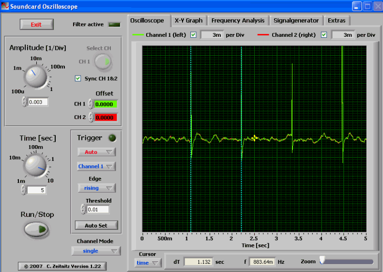Click Channel 1 per Div field 3m

pyautogui.click(x=212, y=35)
